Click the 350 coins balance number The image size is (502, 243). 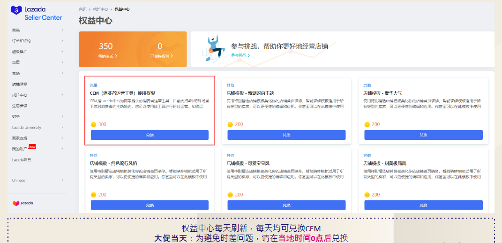pos(105,46)
